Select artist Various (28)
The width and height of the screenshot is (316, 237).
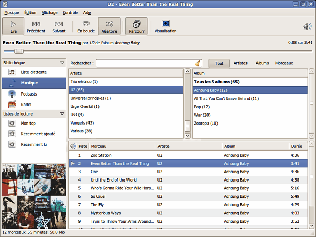coord(126,131)
